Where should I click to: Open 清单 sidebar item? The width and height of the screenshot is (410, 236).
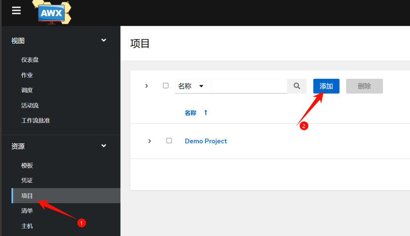point(27,211)
